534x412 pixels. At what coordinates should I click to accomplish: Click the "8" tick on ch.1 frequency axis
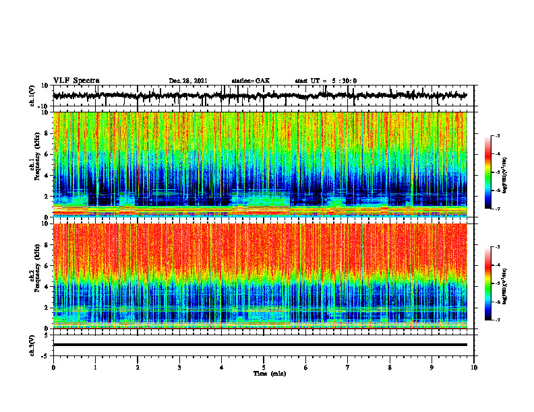point(47,133)
